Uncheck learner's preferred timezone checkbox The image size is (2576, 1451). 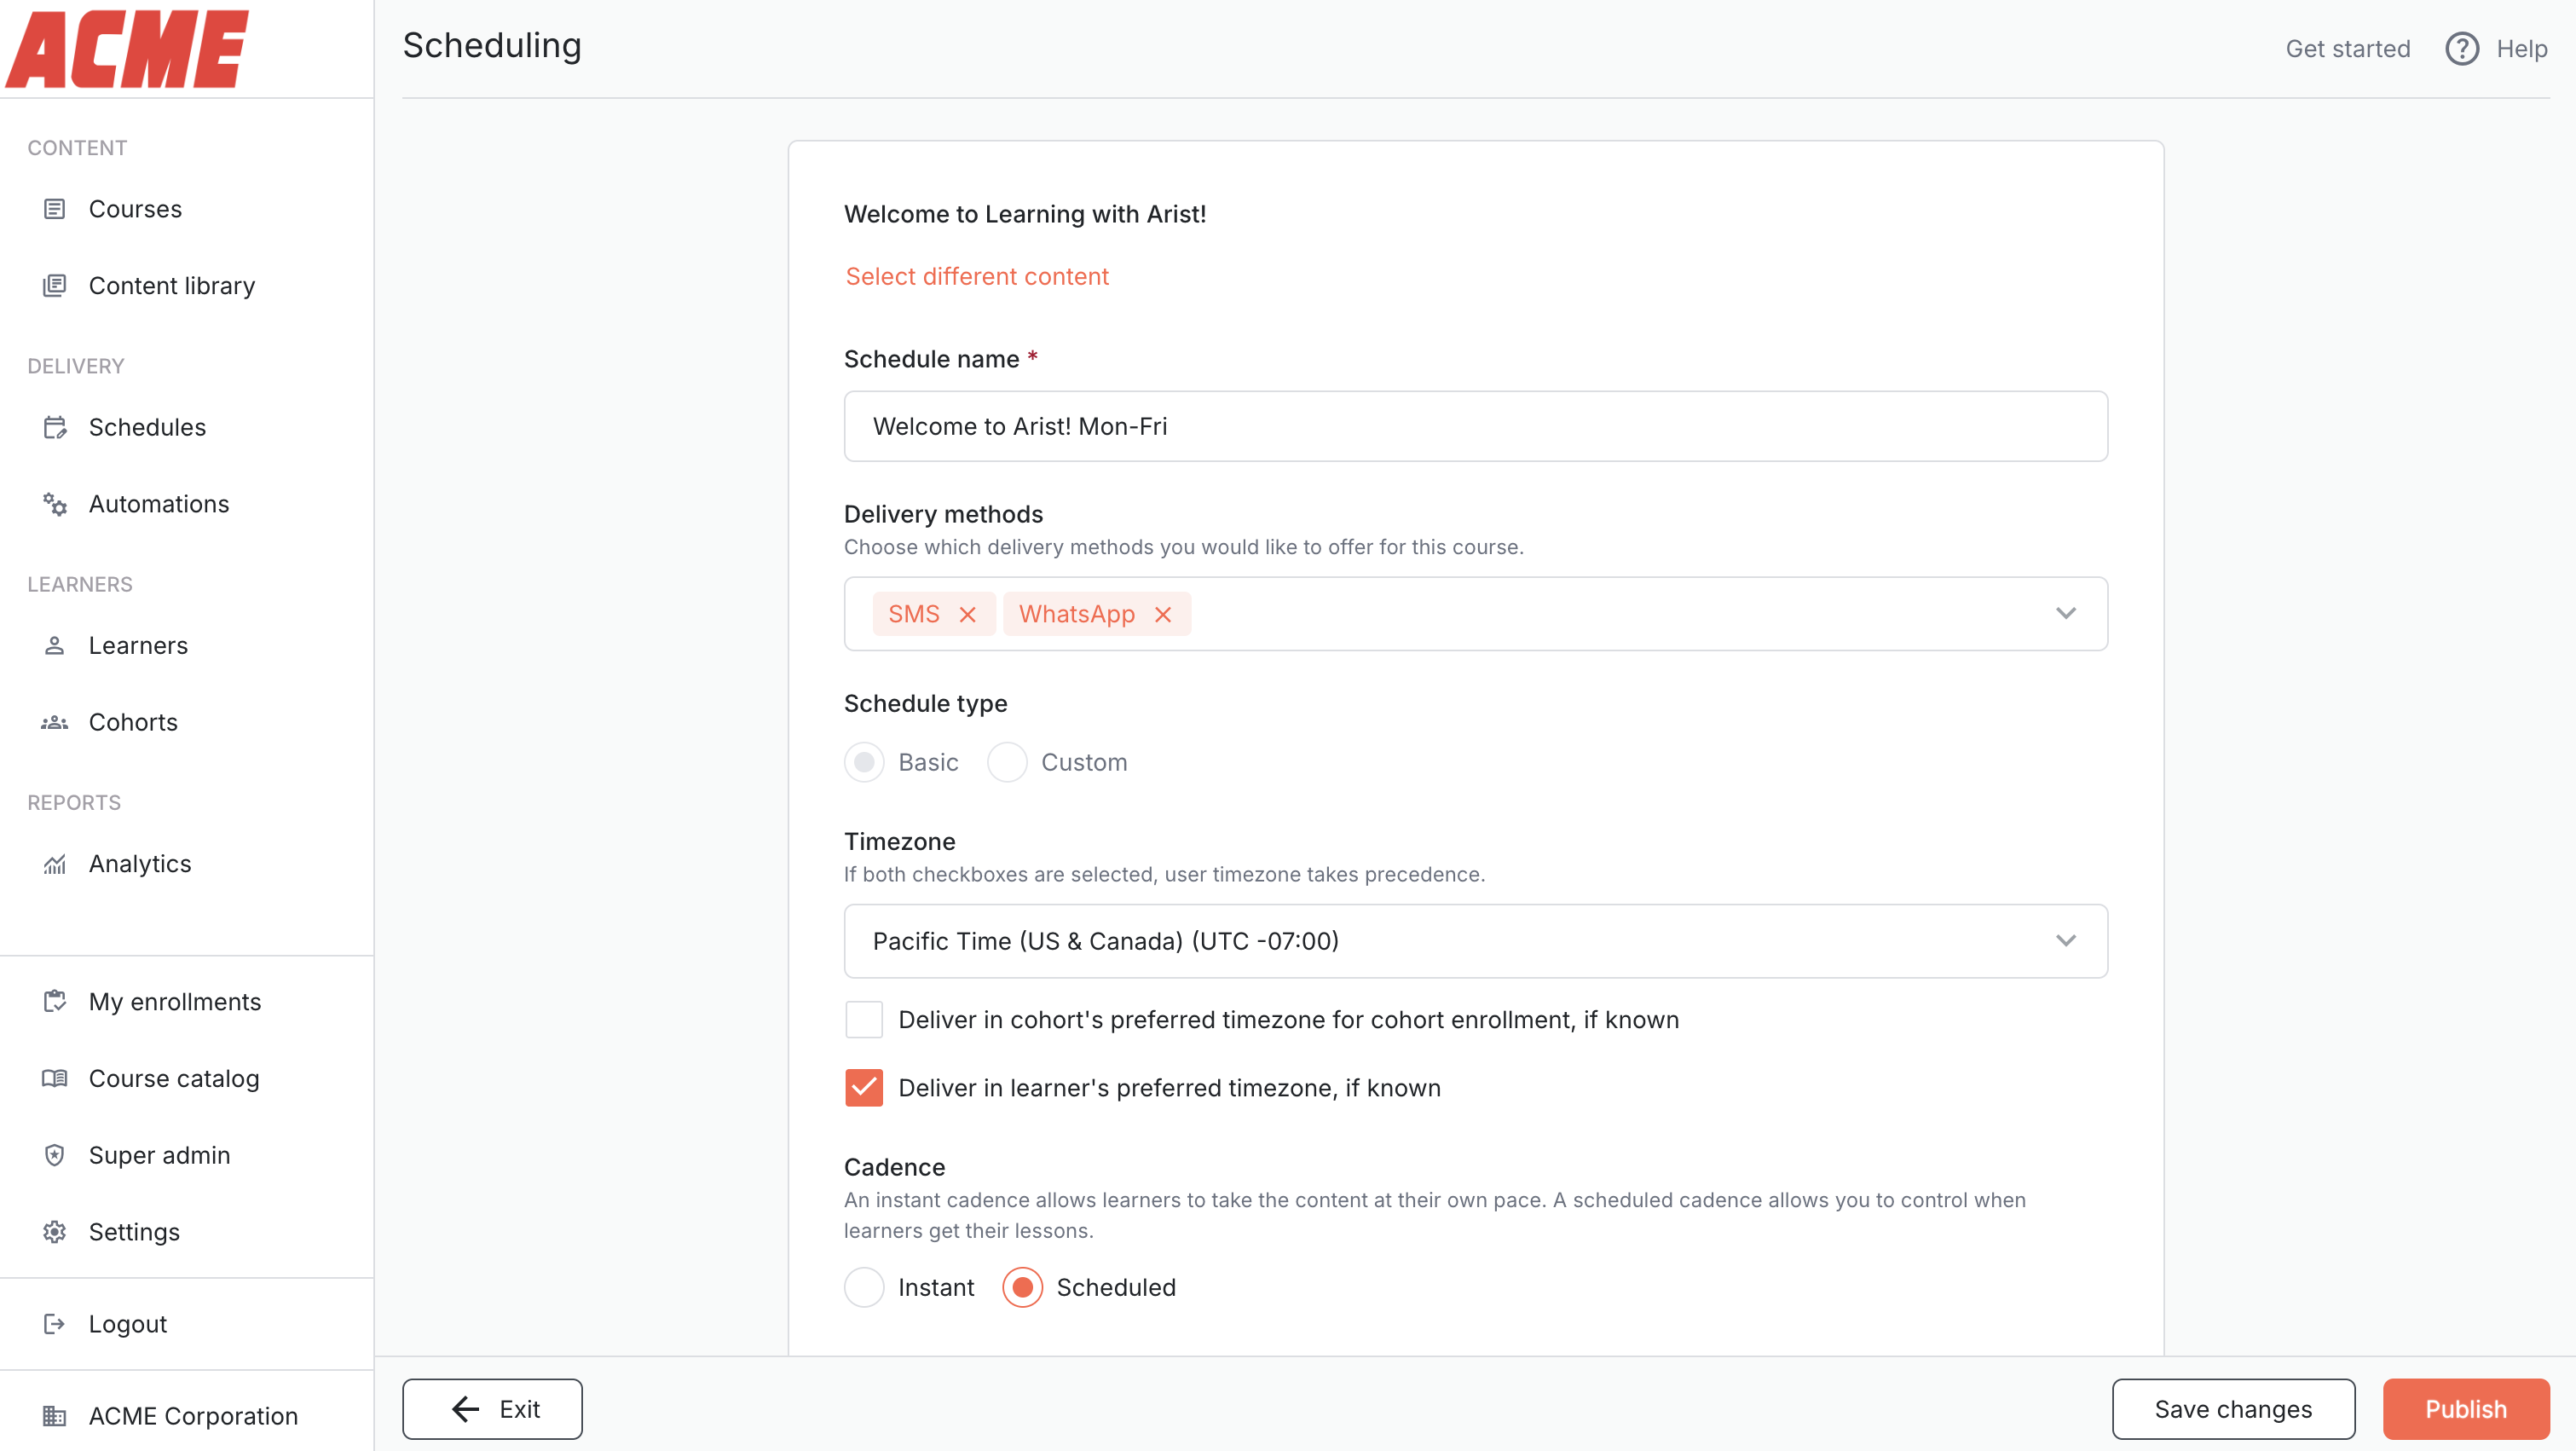coord(864,1088)
